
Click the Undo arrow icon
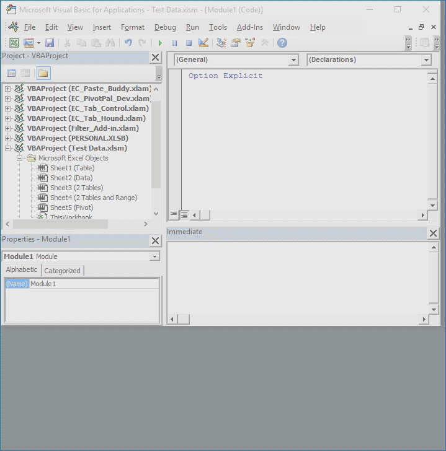[128, 43]
